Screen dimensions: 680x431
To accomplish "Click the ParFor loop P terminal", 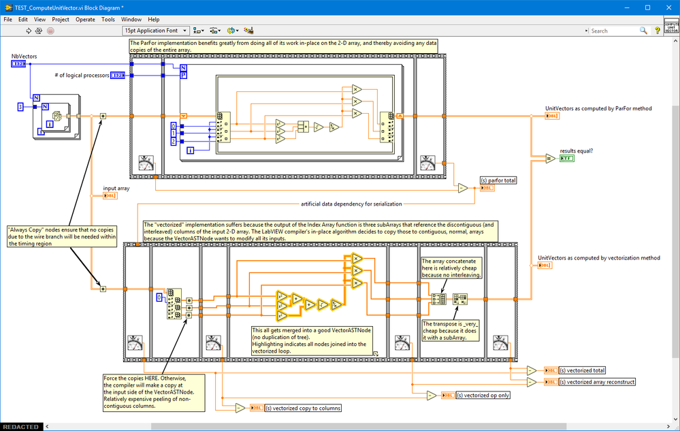I will click(x=184, y=76).
